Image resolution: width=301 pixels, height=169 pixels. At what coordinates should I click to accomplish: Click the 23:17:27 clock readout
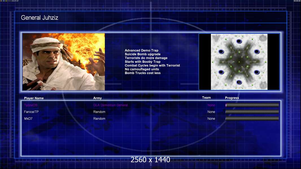pos(15,1)
